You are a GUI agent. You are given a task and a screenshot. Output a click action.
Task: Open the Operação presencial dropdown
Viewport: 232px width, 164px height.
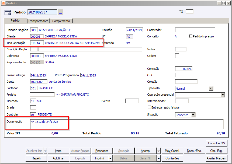point(223,95)
